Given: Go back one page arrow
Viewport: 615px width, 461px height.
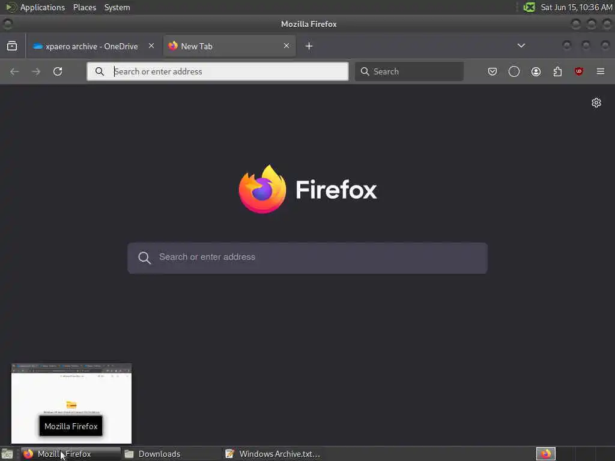Looking at the screenshot, I should pyautogui.click(x=14, y=71).
